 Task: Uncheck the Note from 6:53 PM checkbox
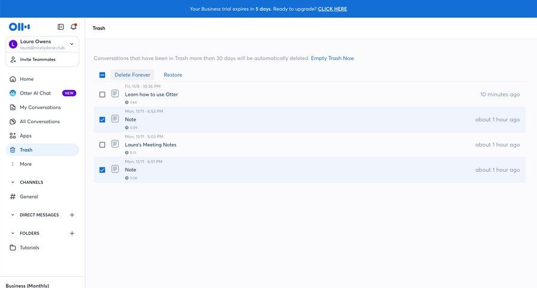102,120
